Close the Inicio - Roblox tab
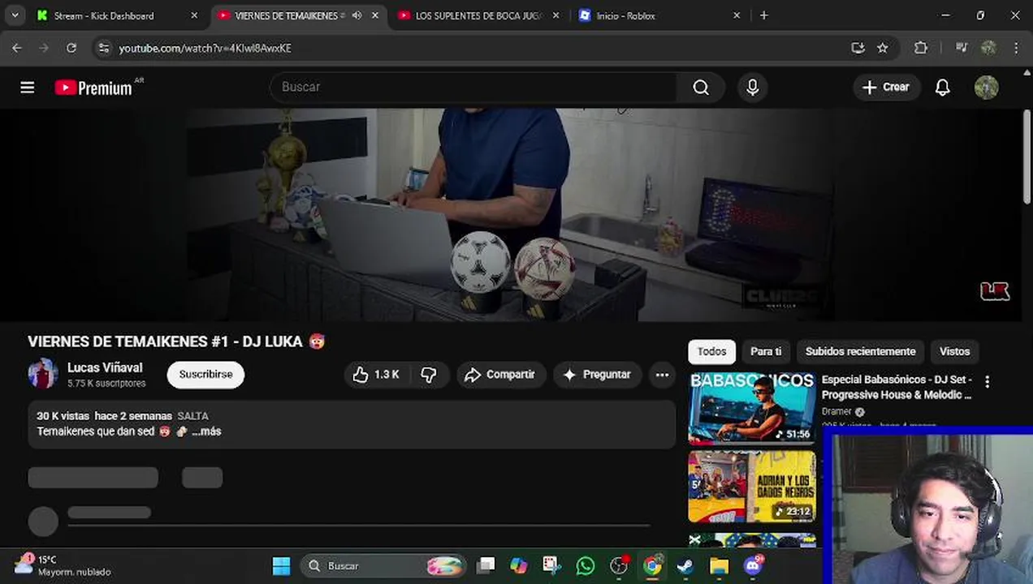This screenshot has height=584, width=1033. coord(737,15)
